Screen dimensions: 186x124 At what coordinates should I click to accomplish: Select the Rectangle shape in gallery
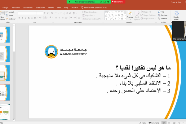[x=116, y=12]
